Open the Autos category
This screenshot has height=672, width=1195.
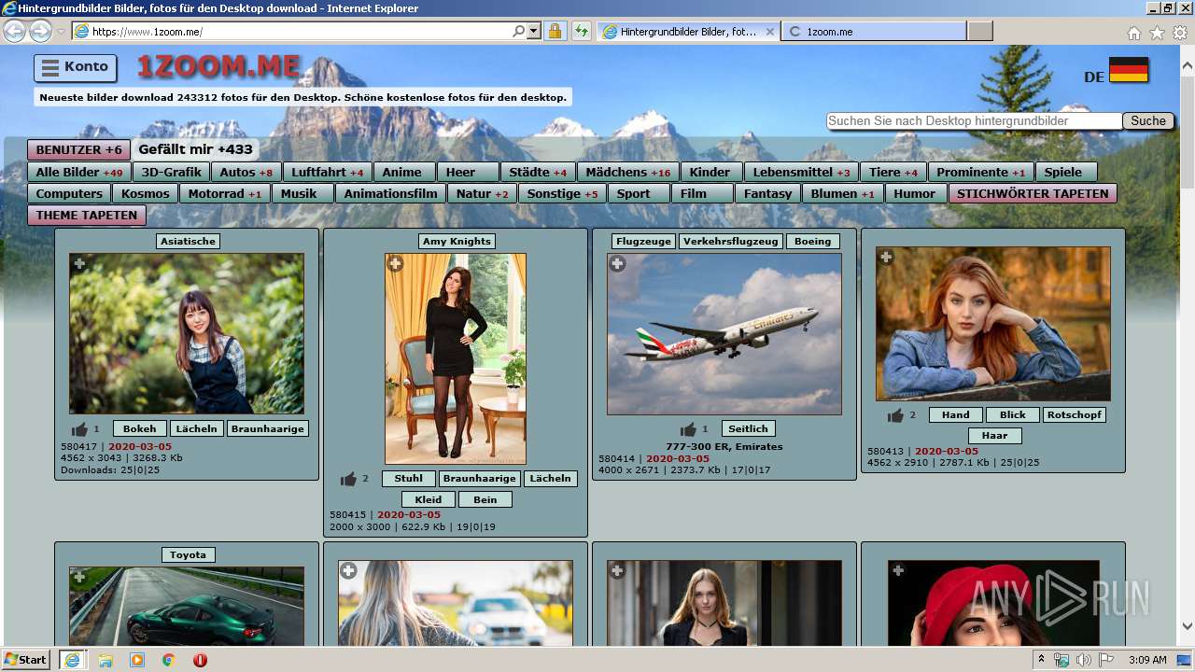pyautogui.click(x=246, y=172)
